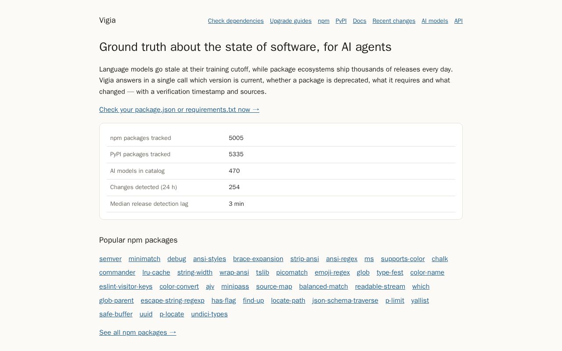Open the ajv package link

(x=210, y=287)
